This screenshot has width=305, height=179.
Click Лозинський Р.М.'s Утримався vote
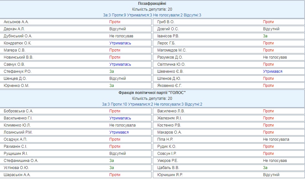pos(119,132)
